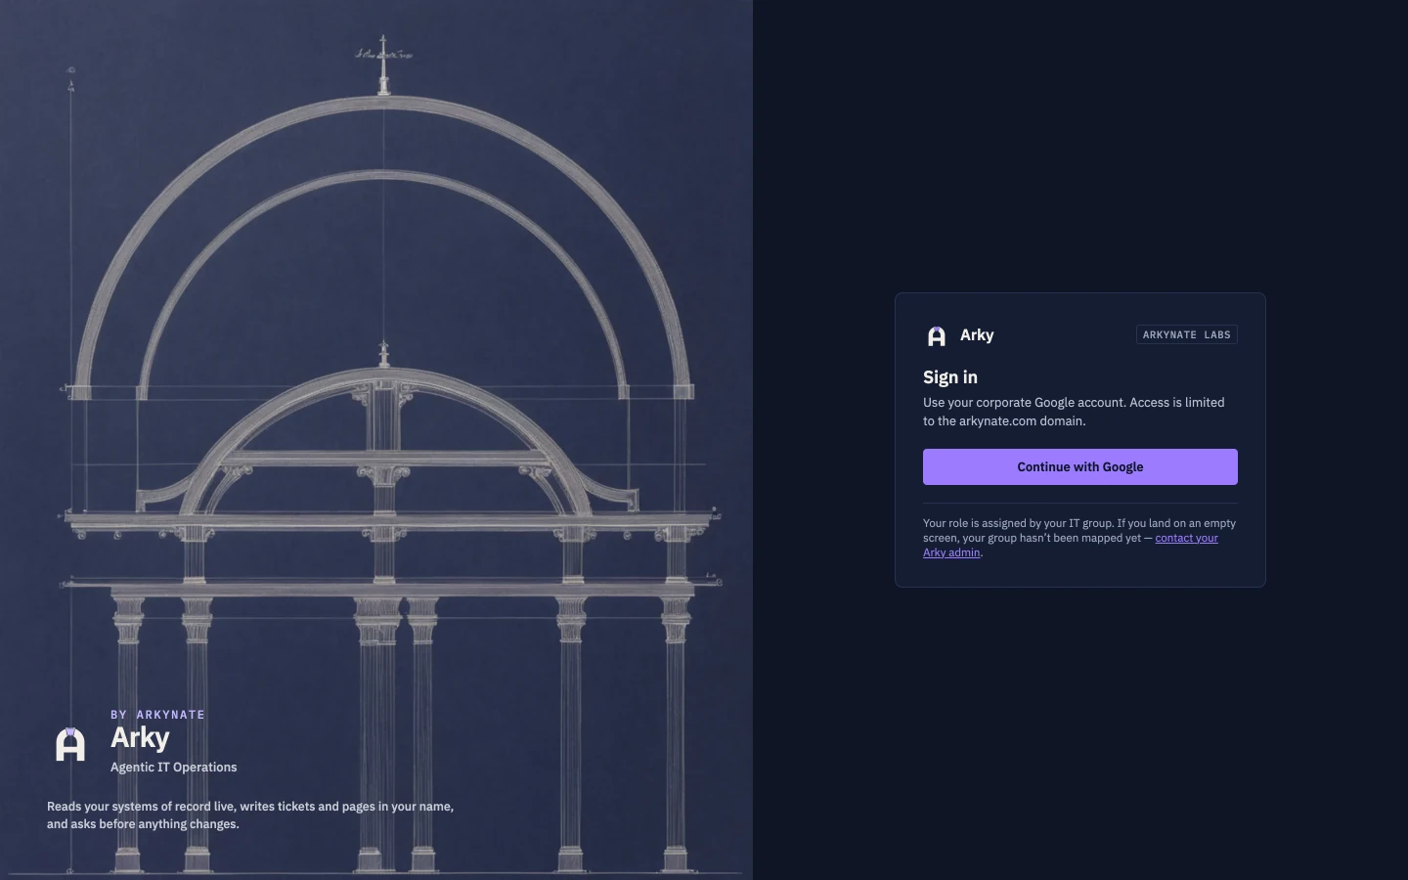Click the BY ARKYNATE label
This screenshot has width=1408, height=880.
click(x=158, y=715)
